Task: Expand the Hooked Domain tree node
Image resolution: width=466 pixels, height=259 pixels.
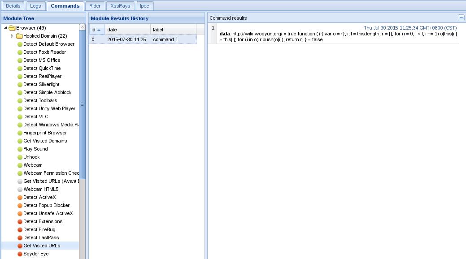Action: point(12,36)
